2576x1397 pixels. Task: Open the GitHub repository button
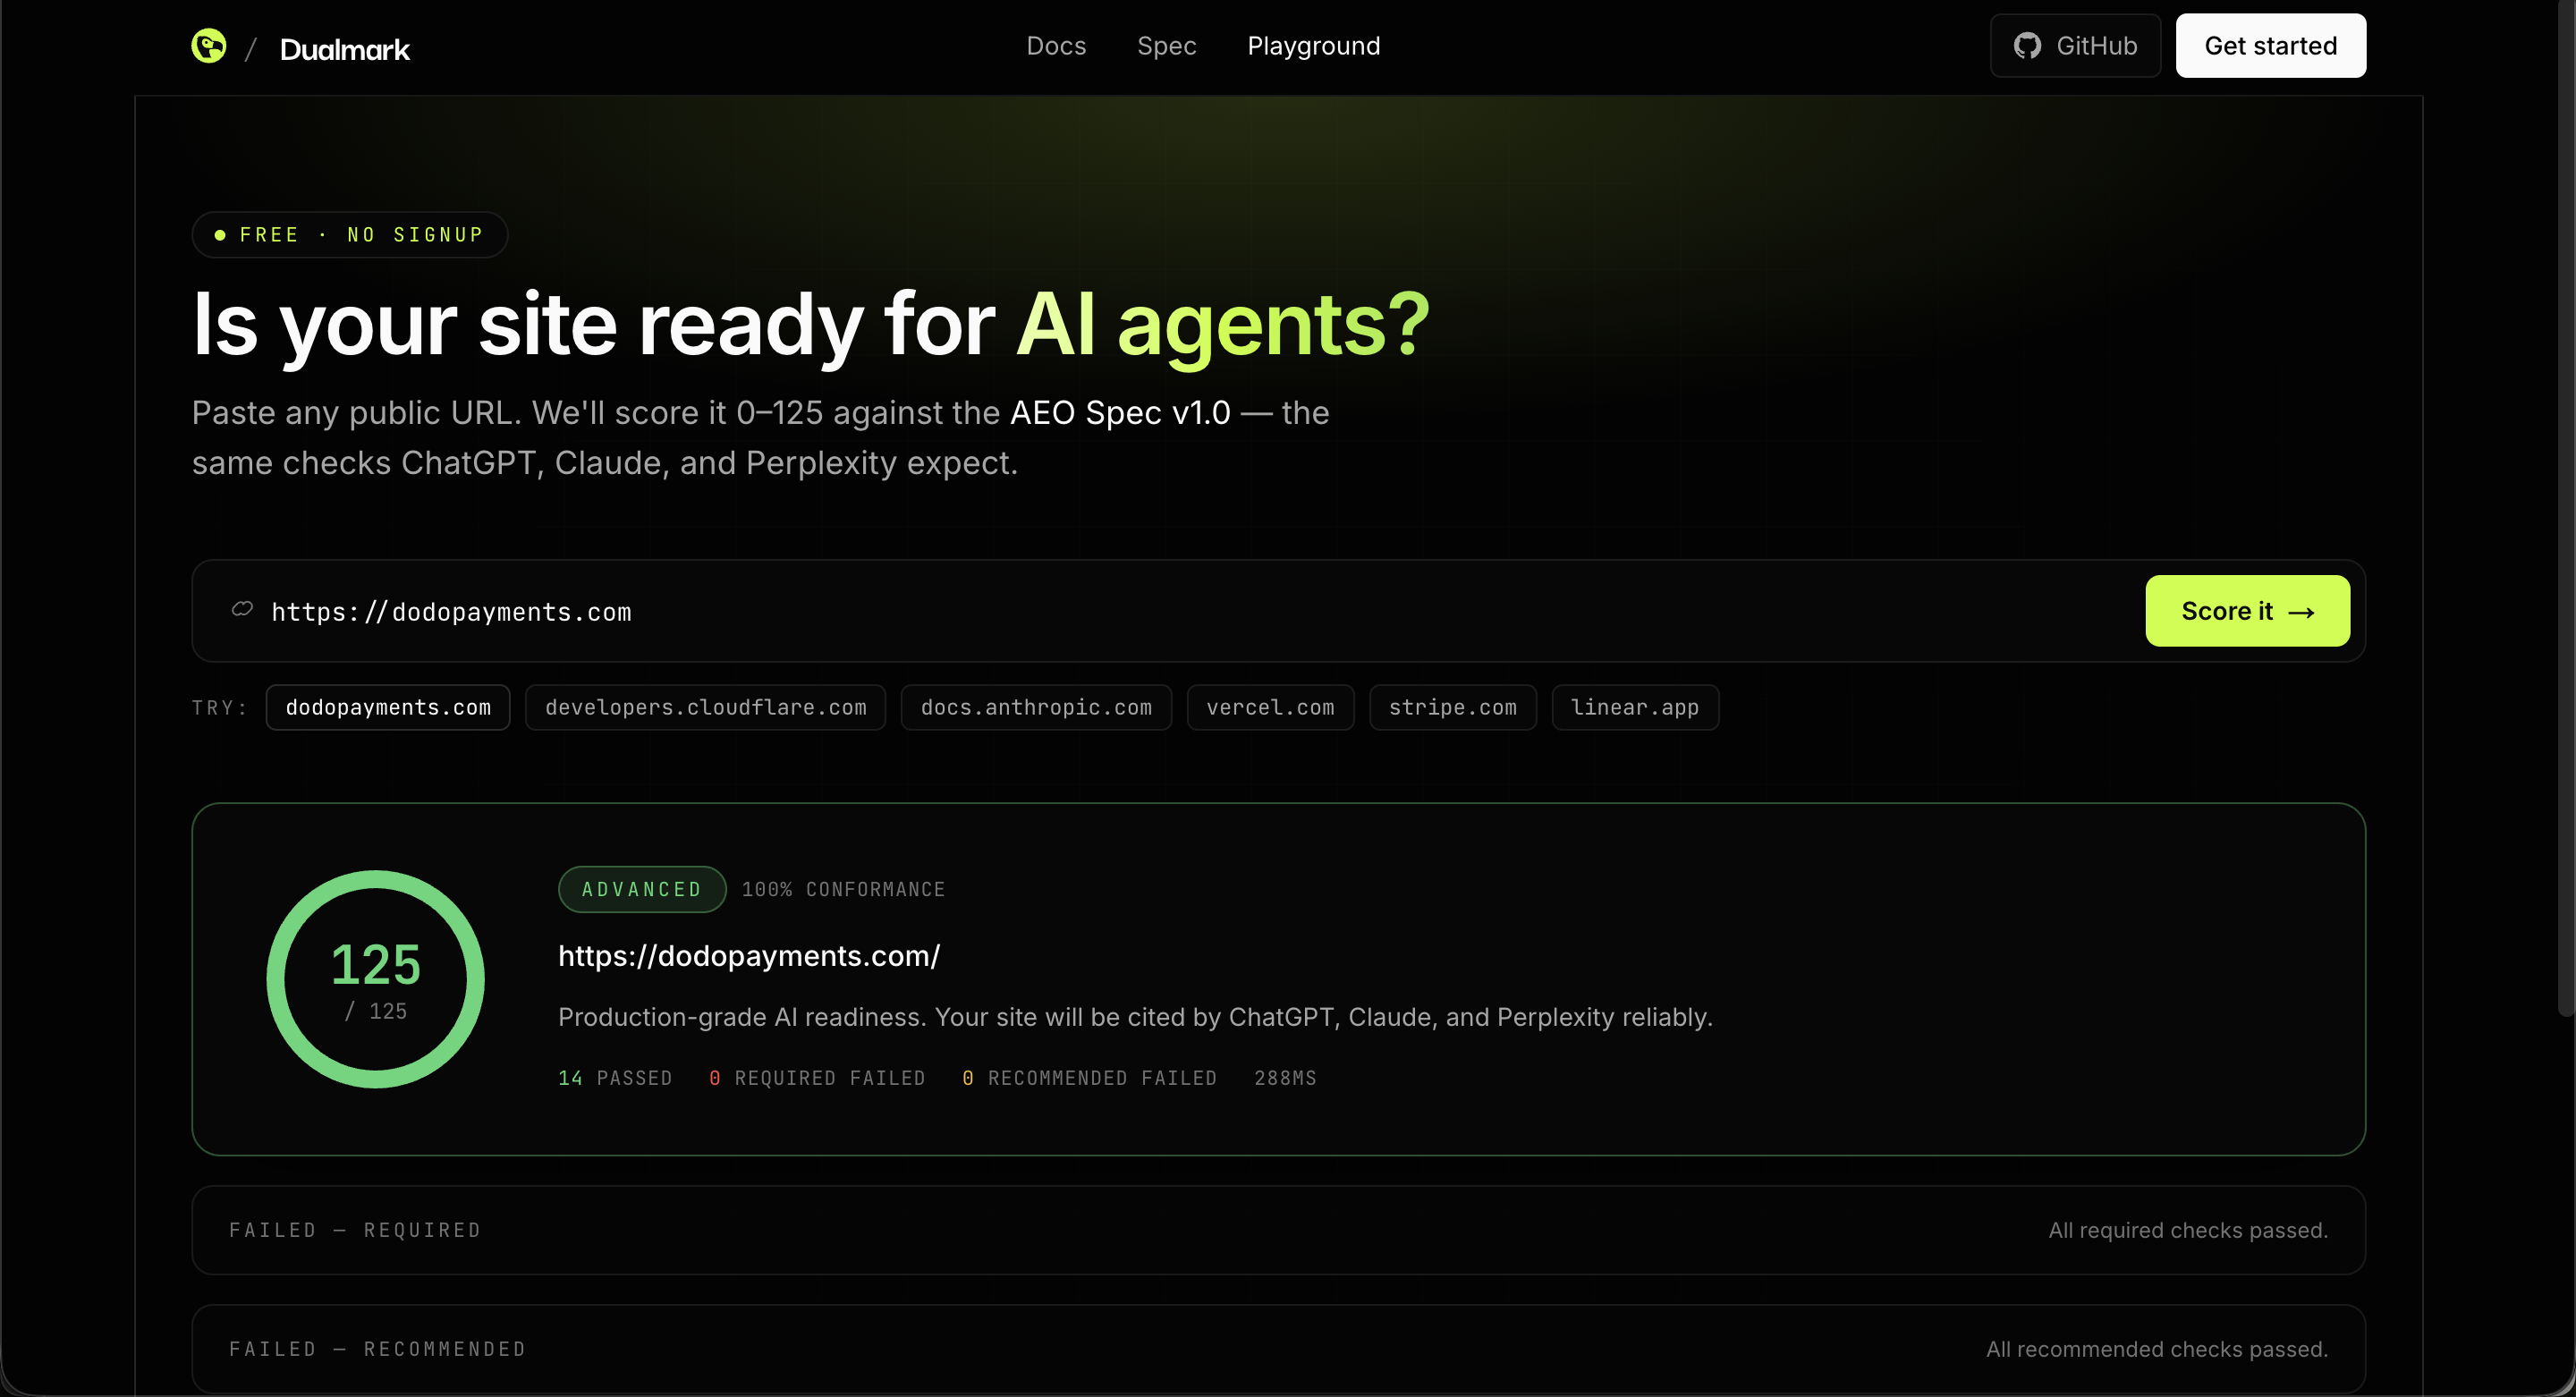pyautogui.click(x=2075, y=46)
